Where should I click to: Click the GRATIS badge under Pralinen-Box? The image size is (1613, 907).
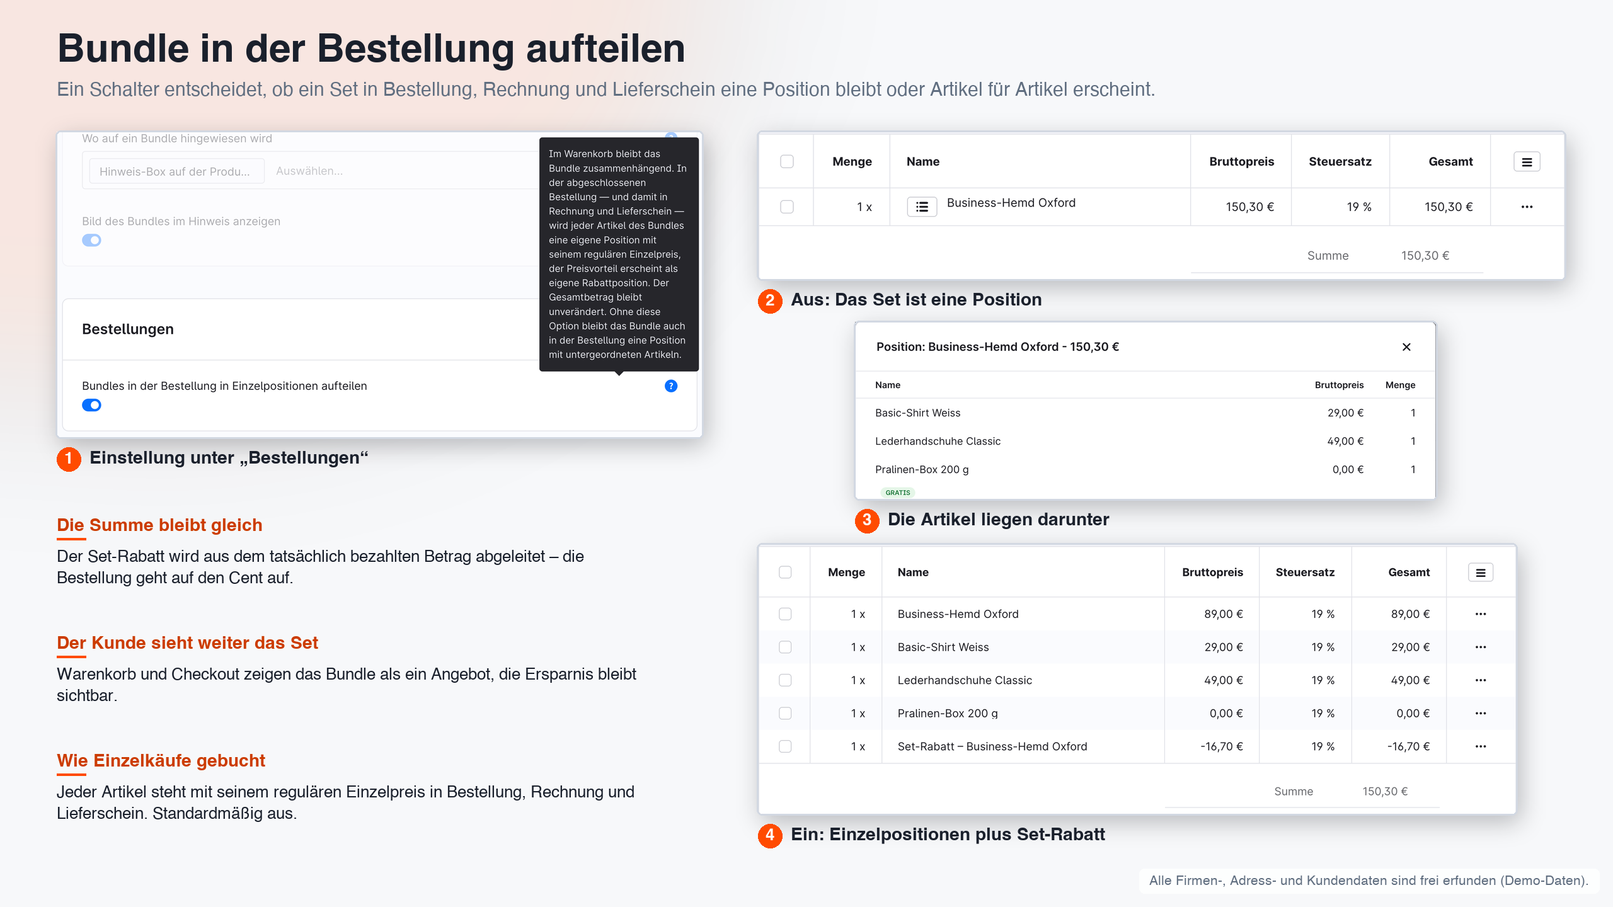click(x=898, y=493)
